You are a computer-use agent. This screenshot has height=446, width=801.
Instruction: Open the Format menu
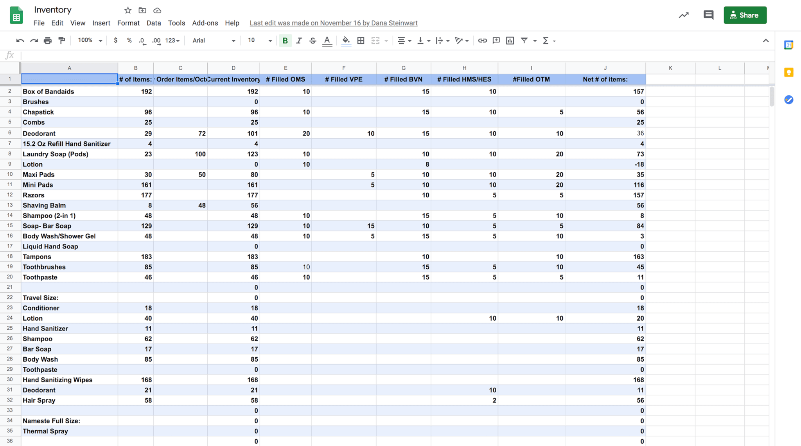tap(128, 23)
